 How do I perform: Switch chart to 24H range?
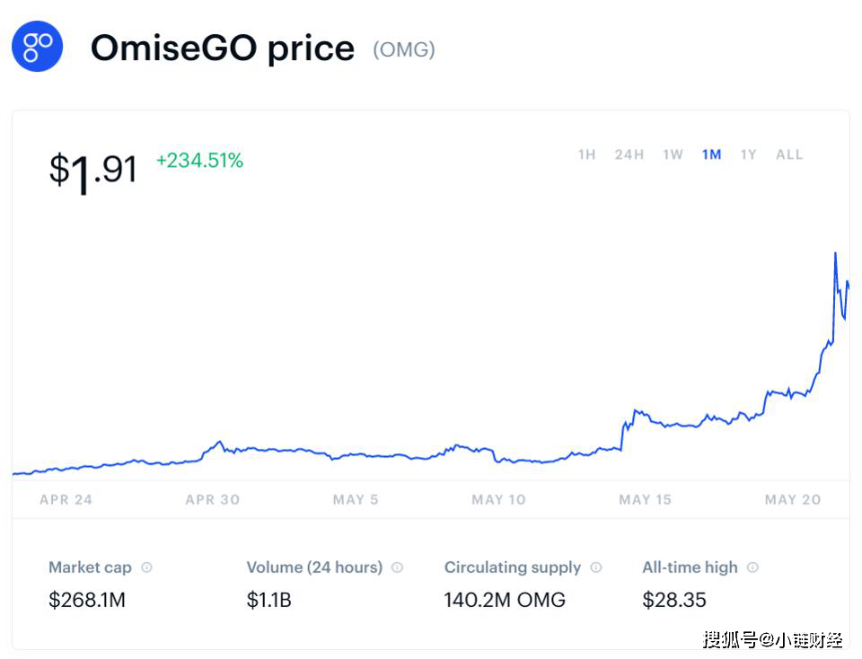tap(629, 154)
